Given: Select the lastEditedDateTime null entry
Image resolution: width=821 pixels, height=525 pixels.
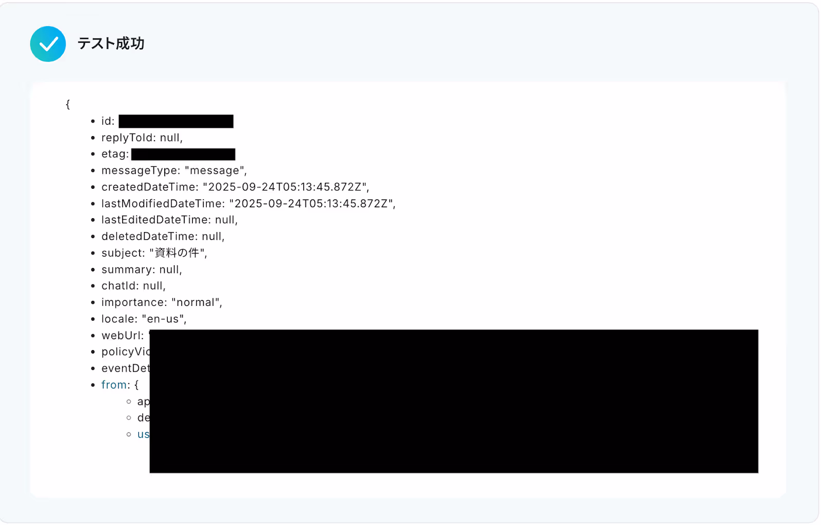Looking at the screenshot, I should [169, 220].
